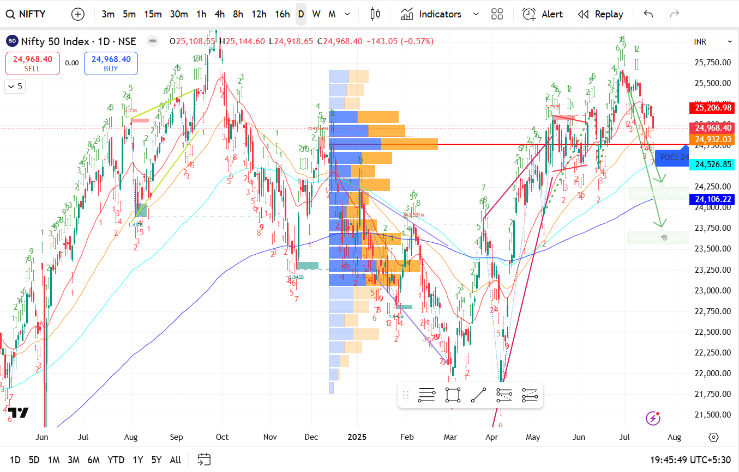Select the last Fib tool in the floating toolbar

[x=530, y=395]
